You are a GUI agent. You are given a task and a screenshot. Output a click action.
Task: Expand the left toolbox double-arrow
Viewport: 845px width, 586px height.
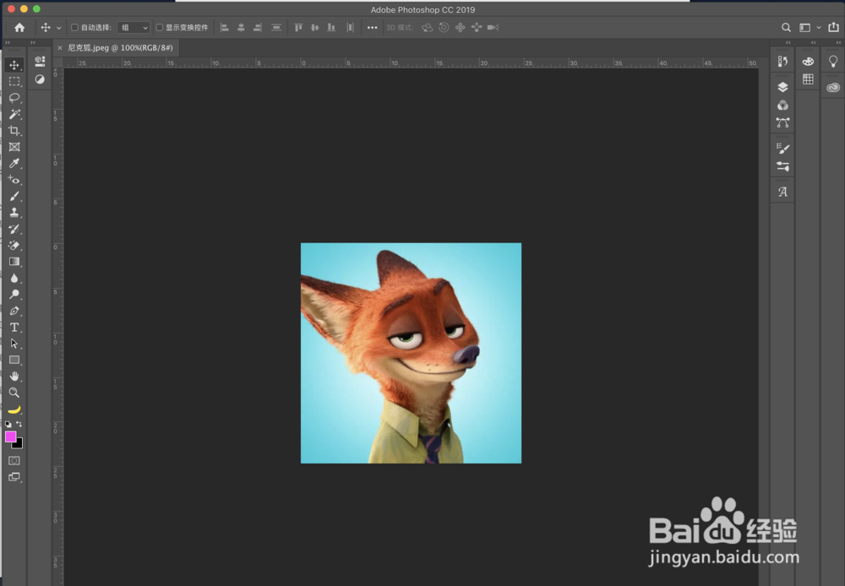[8, 42]
